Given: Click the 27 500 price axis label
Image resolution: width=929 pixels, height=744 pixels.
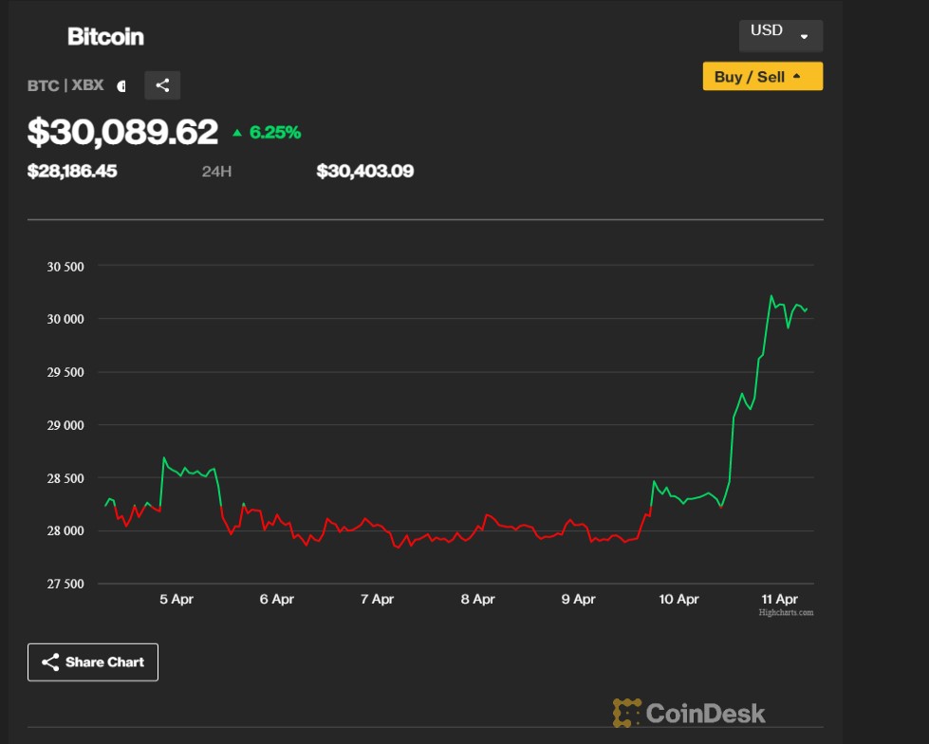Looking at the screenshot, I should 65,584.
